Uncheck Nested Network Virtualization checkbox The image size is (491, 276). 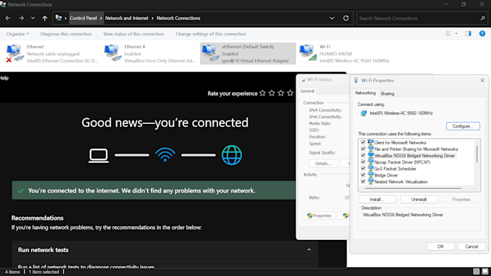coord(363,182)
